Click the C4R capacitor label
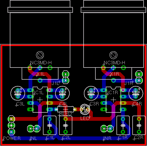This screenshot has height=146, width=147. (137, 104)
